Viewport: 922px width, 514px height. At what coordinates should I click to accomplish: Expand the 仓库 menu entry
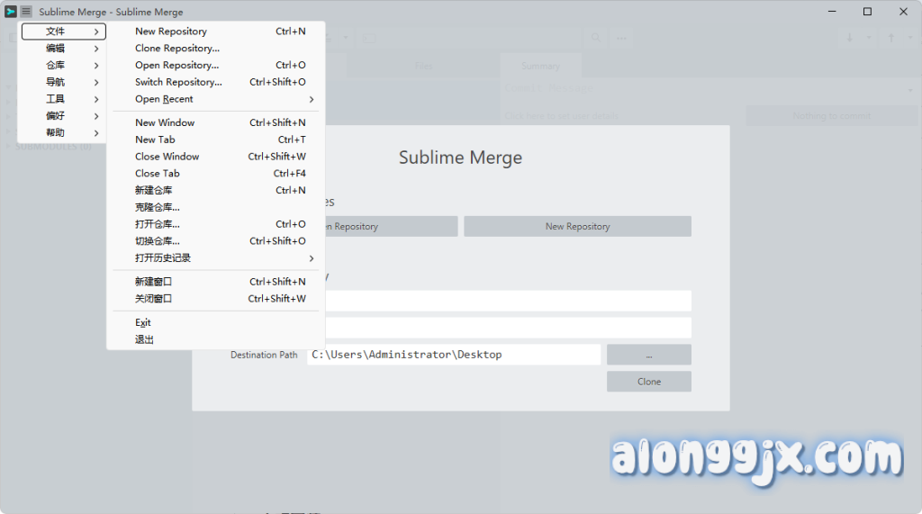tap(63, 66)
